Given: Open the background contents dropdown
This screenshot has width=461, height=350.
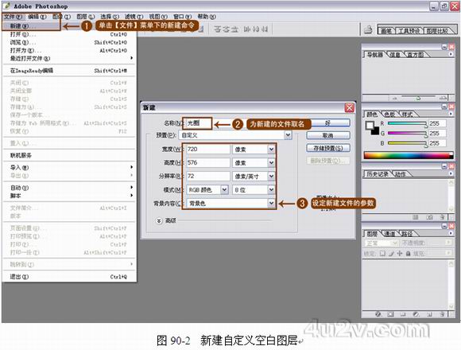Looking at the screenshot, I should pos(271,203).
